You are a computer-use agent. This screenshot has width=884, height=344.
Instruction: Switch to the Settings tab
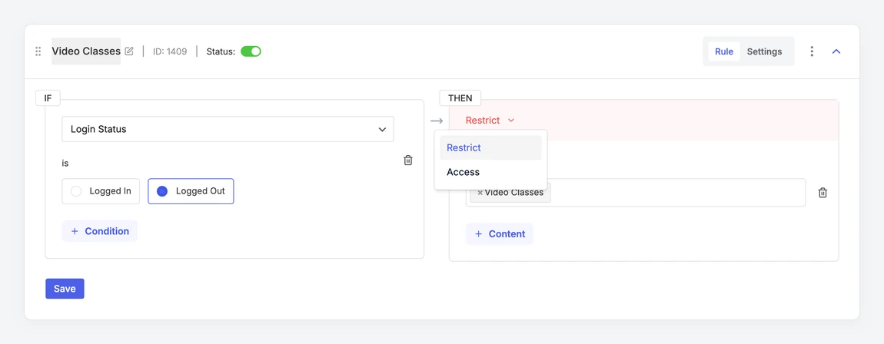pos(765,51)
